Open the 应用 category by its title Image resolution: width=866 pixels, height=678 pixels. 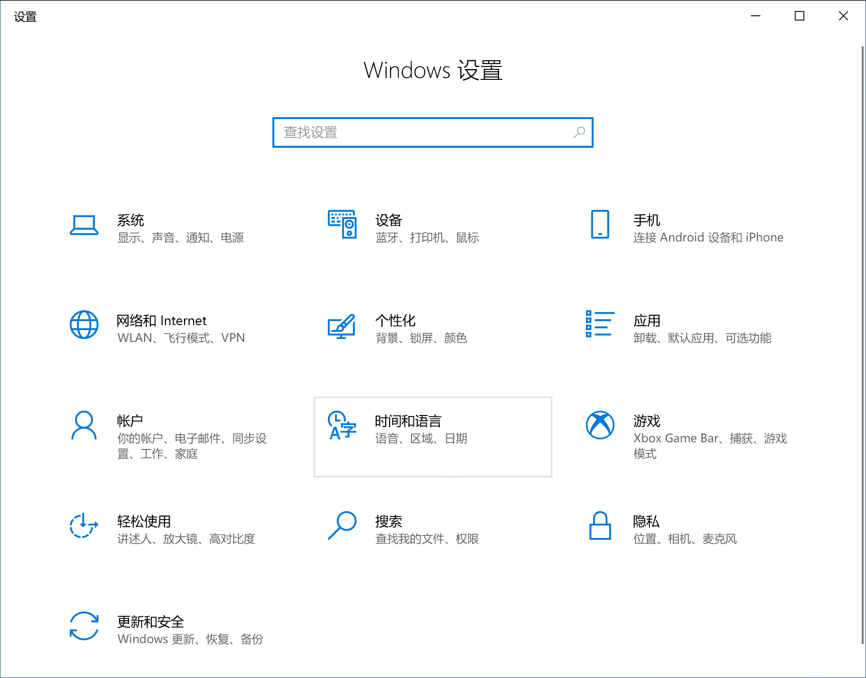point(647,320)
